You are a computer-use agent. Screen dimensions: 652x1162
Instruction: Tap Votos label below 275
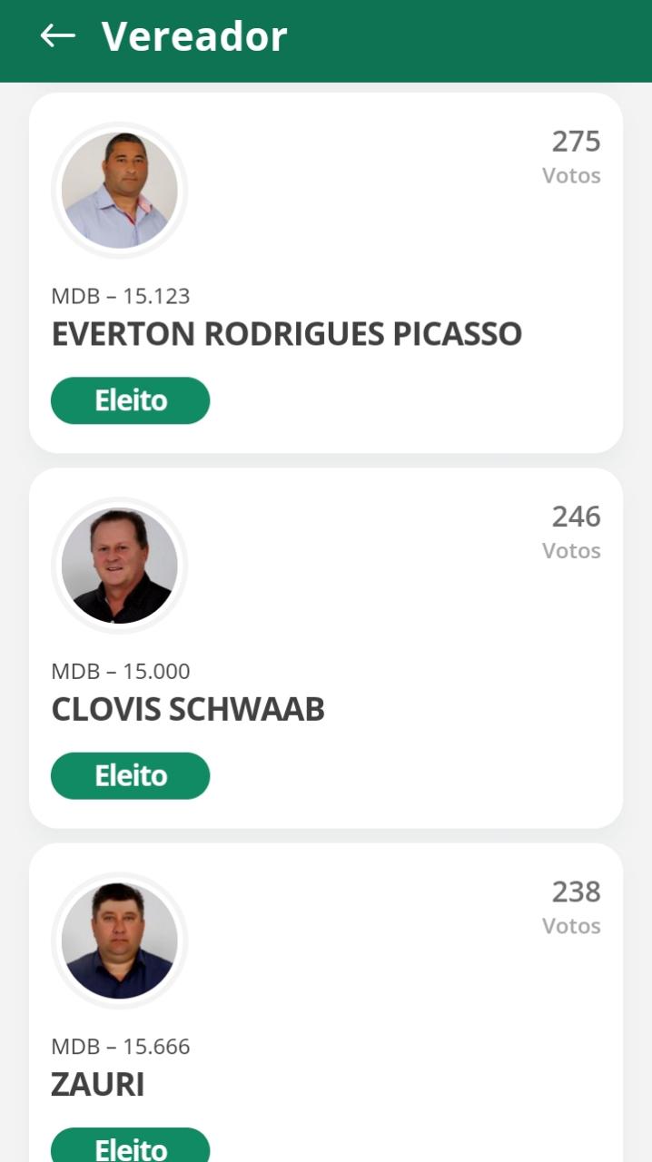pos(571,175)
